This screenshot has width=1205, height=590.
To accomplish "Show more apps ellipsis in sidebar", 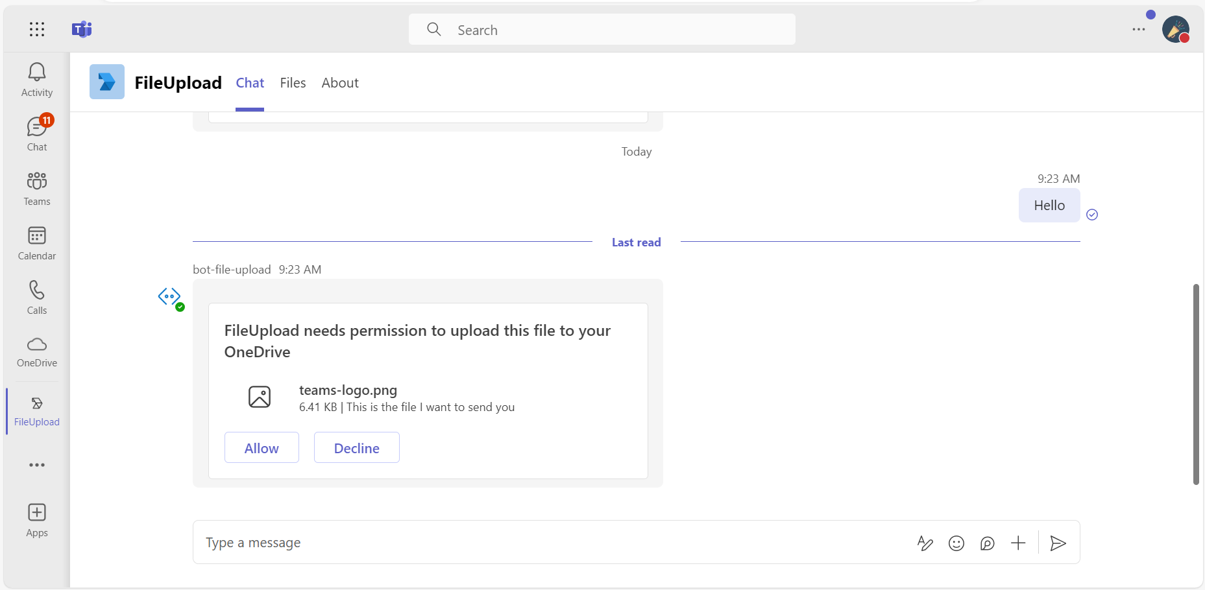I will coord(37,465).
